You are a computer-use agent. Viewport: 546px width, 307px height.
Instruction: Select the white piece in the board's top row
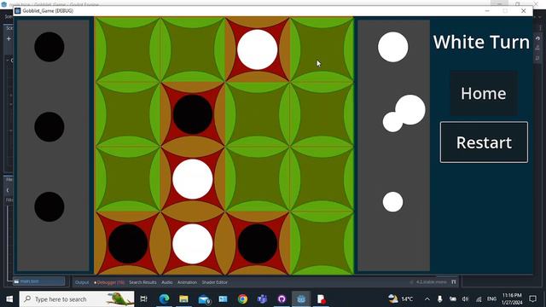click(258, 49)
